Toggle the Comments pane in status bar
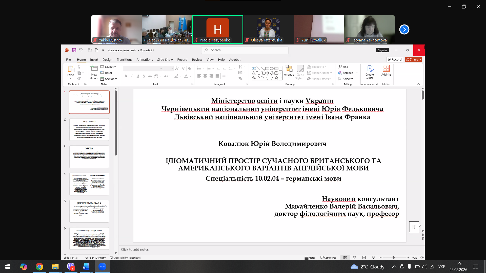The width and height of the screenshot is (486, 273). (x=328, y=258)
